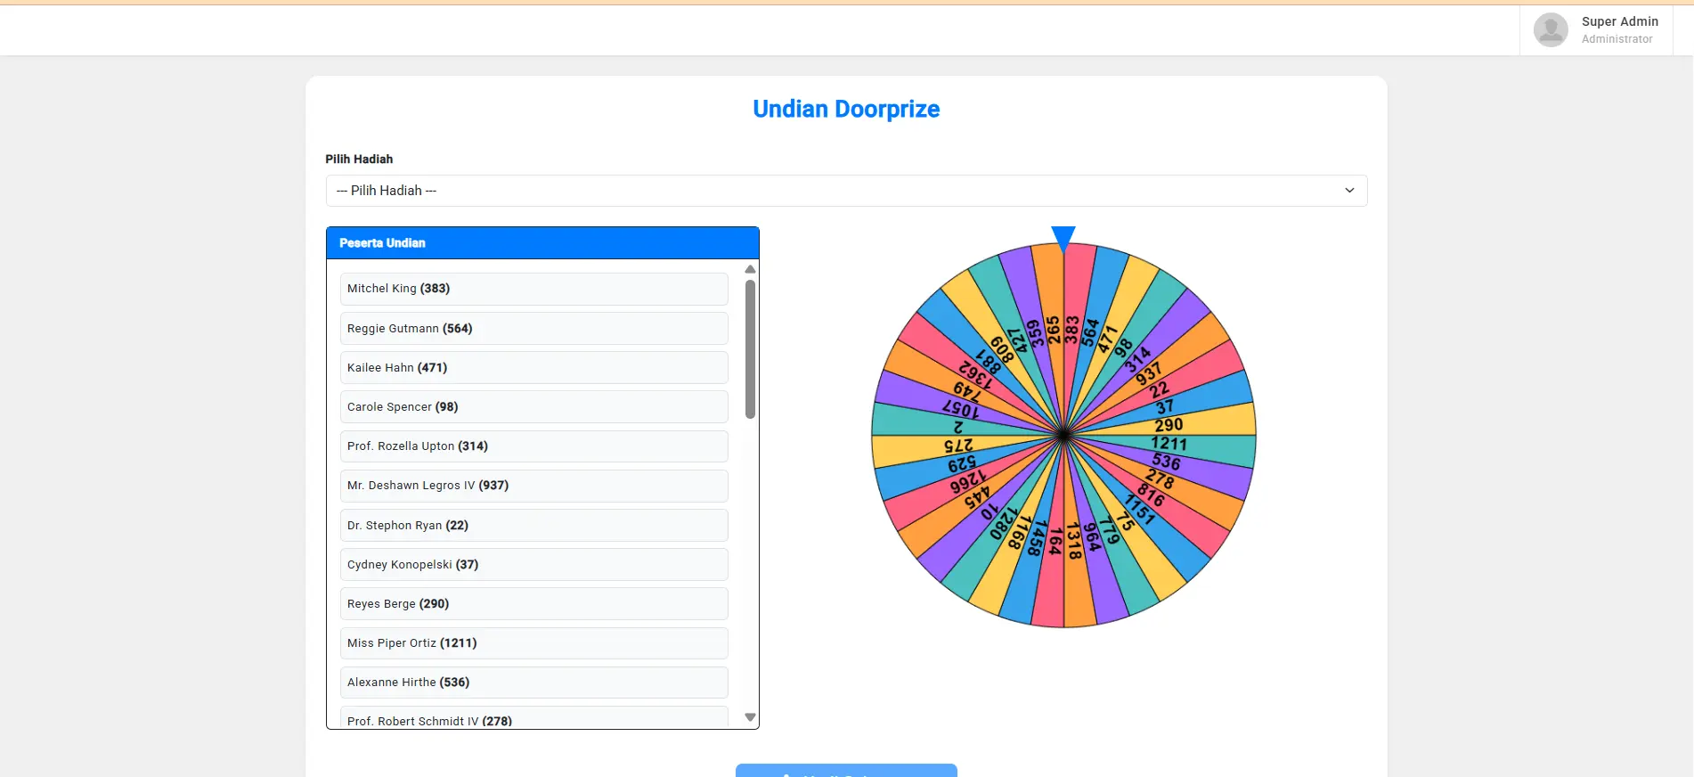Click the center hub of the wheel
Viewport: 1694px width, 777px height.
pyautogui.click(x=1063, y=436)
